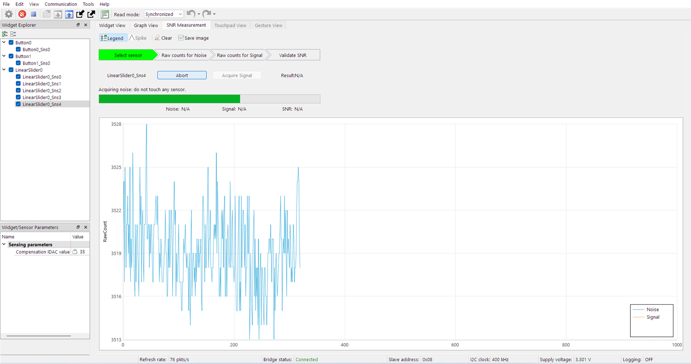The height and width of the screenshot is (364, 691).
Task: Click the green noise acquisition progress bar
Action: 209,99
